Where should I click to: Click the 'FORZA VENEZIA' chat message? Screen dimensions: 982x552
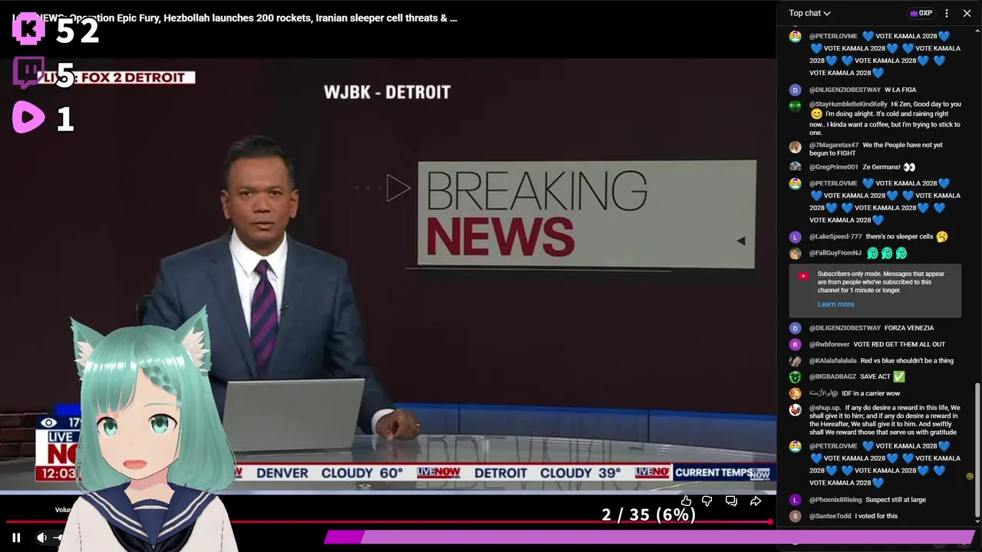click(x=909, y=328)
